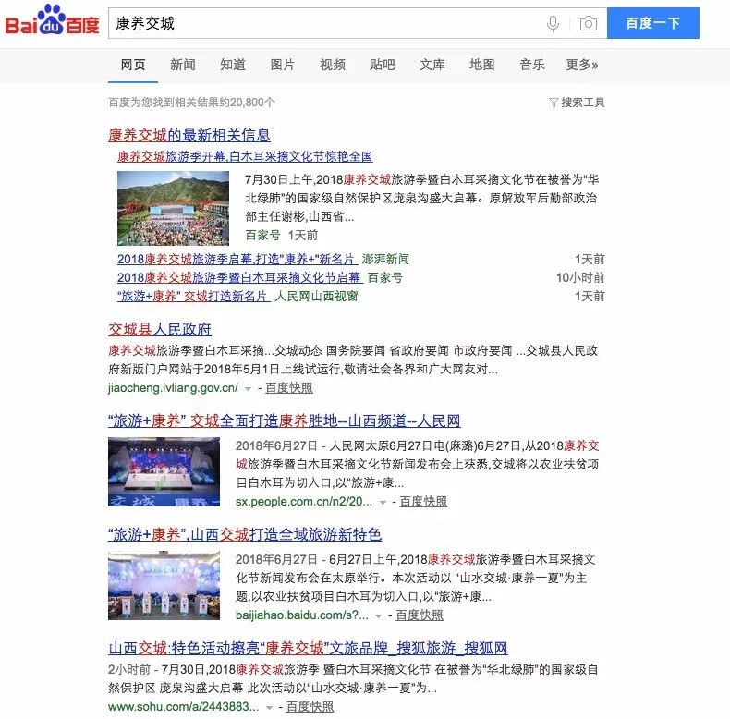Open 百度快照 for baijiahao.baidu.com result
This screenshot has width=730, height=719.
(420, 615)
